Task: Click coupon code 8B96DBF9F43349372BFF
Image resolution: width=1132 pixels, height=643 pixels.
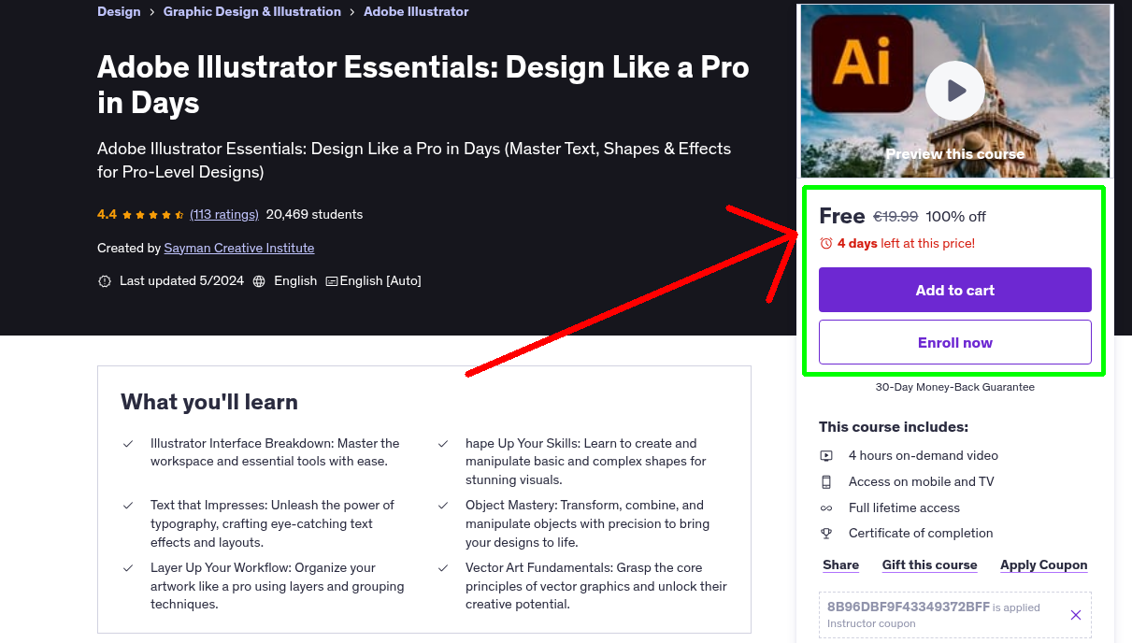Action: point(909,607)
